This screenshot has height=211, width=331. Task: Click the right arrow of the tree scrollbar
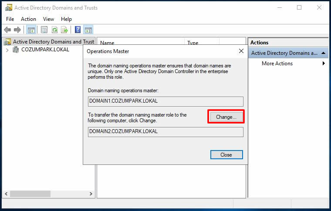point(91,194)
